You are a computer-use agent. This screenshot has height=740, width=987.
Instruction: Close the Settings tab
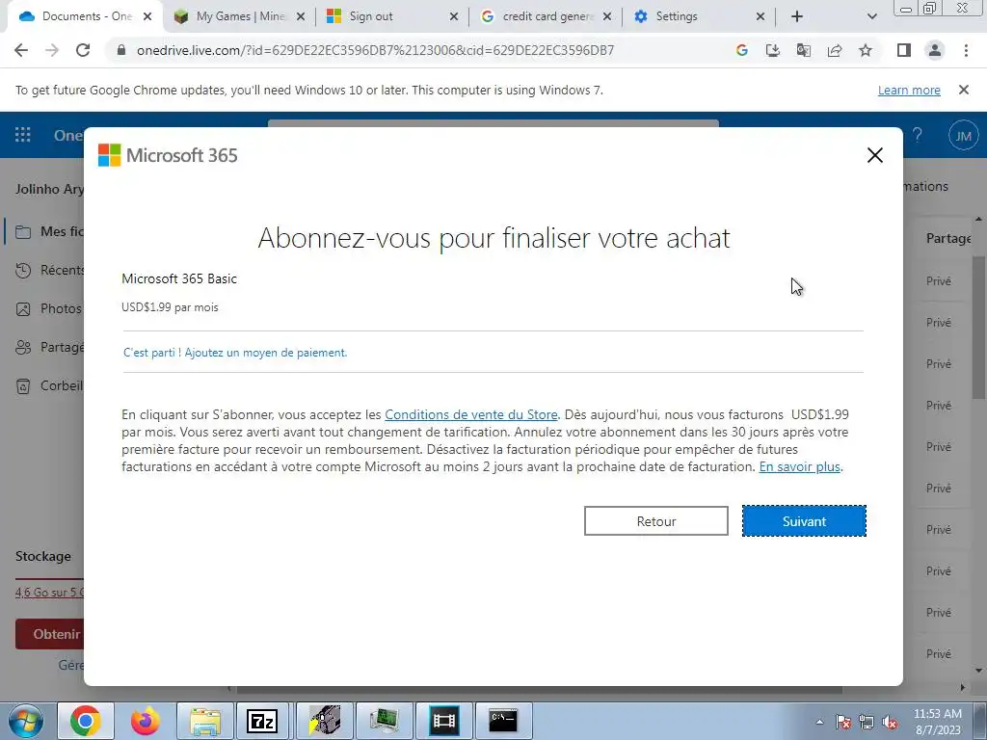pyautogui.click(x=760, y=17)
